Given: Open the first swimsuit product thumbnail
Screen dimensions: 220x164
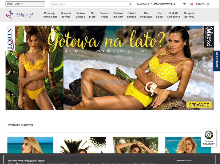Looking at the screenshot, I should pos(30,145).
